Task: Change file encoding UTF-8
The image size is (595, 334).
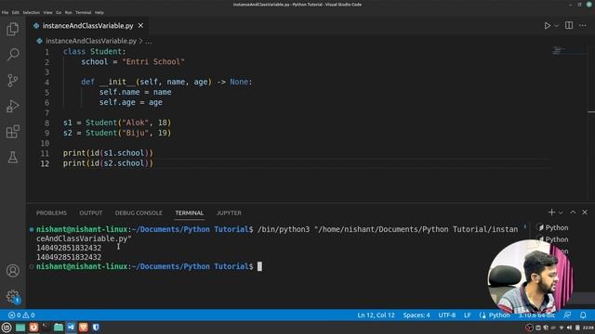Action: [446, 315]
